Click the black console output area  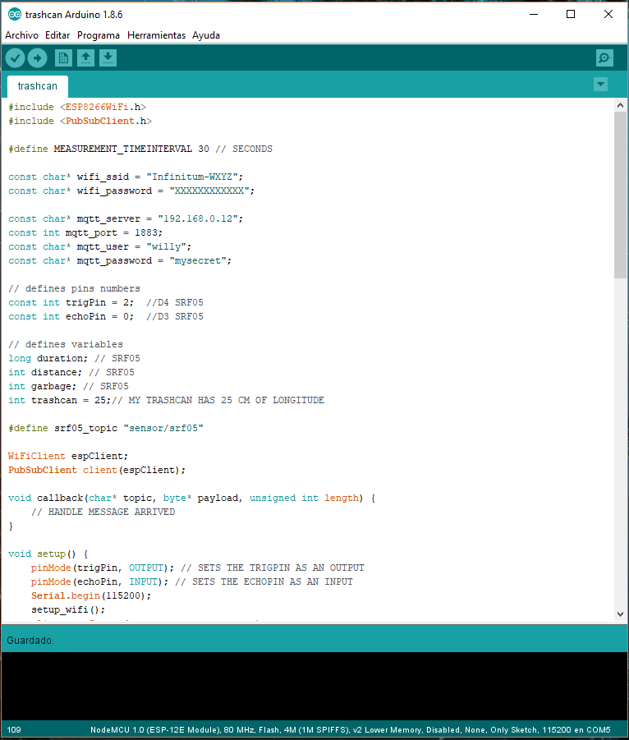coord(314,686)
